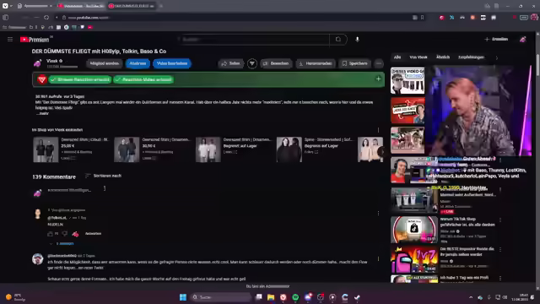
Task: Open the LIVE treadmill video thumbnail
Action: point(414,200)
